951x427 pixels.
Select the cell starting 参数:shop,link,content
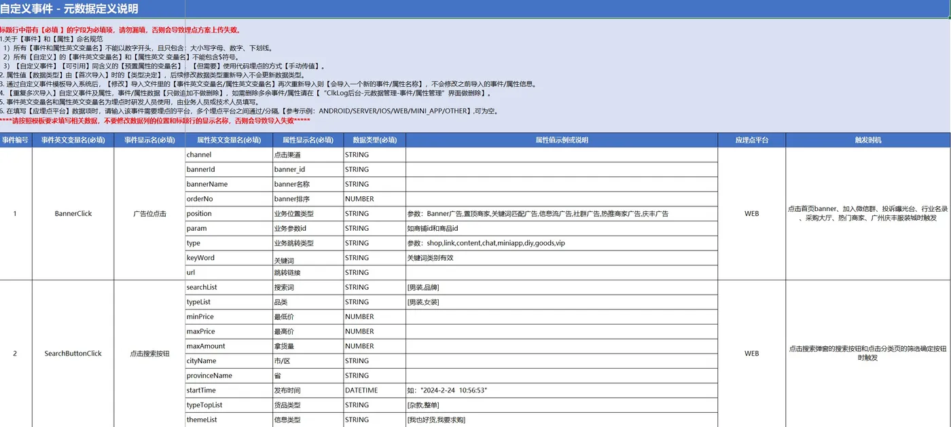[562, 243]
